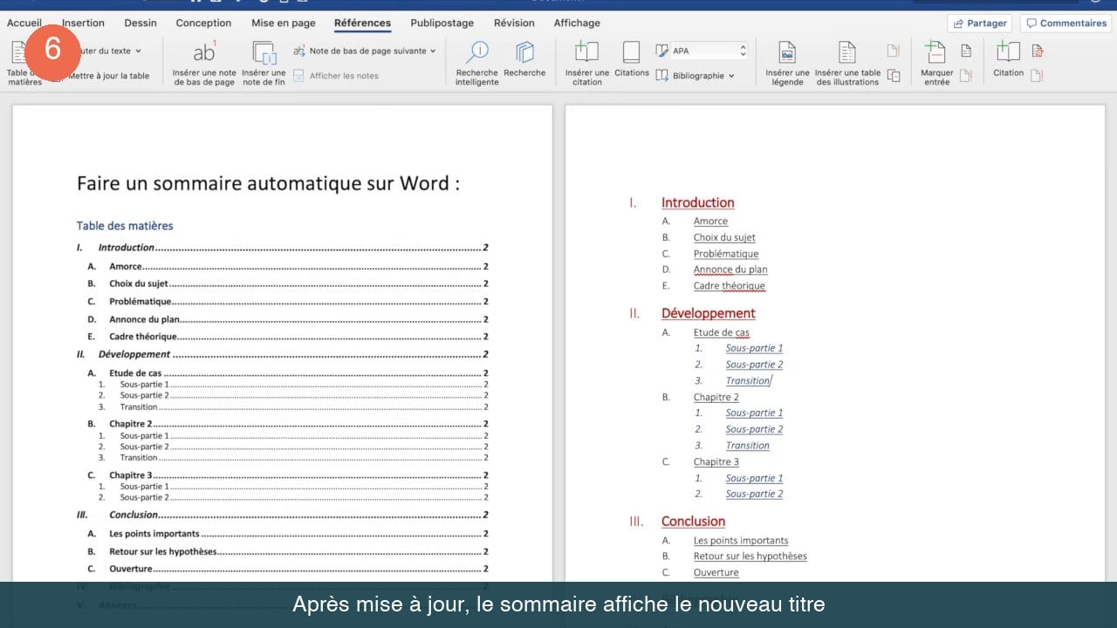Click the Insérer une note de fin icon

point(264,52)
